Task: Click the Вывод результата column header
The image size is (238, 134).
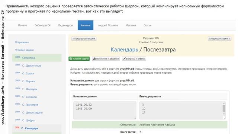Action: [x=150, y=96]
